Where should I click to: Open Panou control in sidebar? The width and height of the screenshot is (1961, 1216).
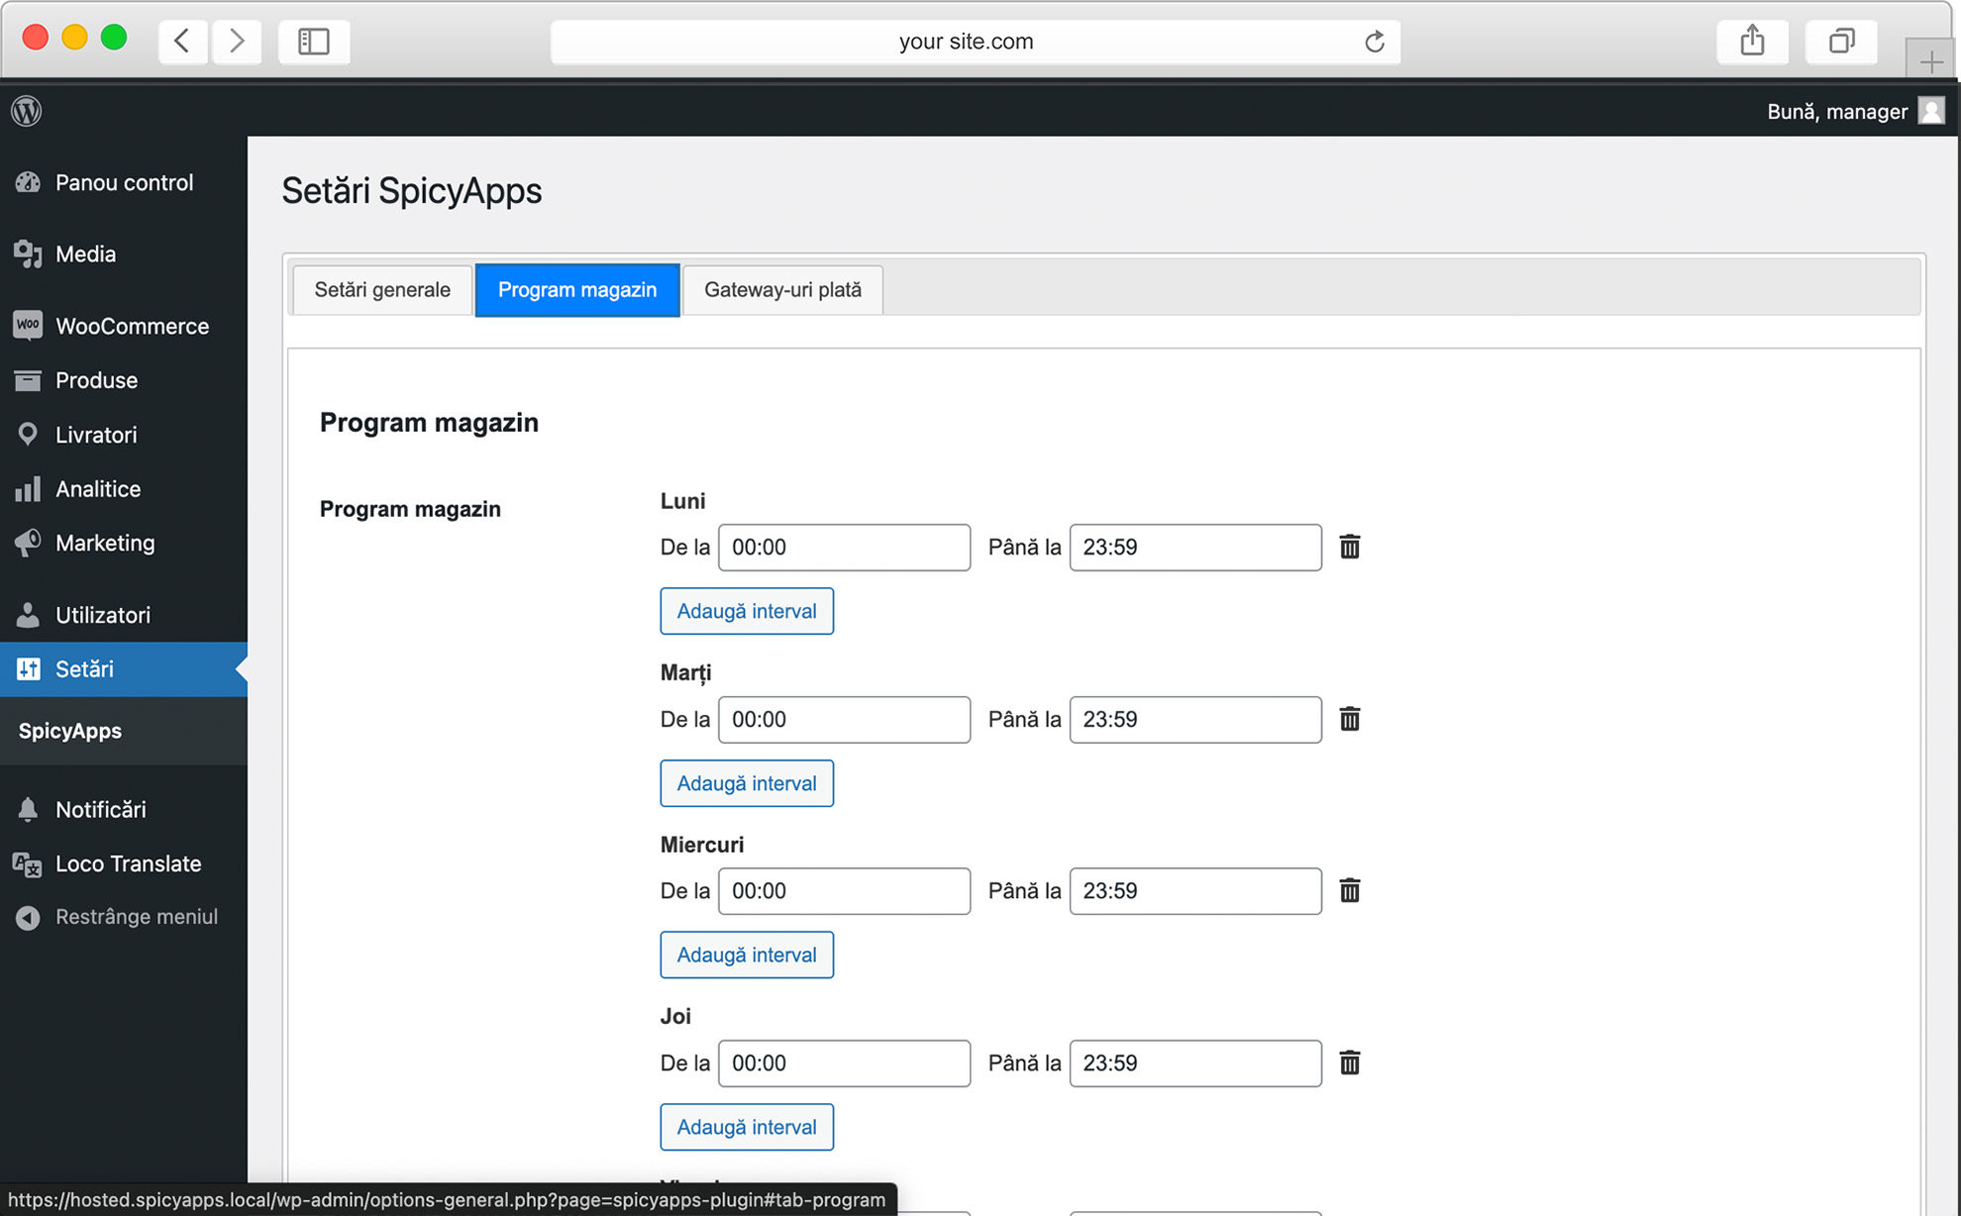pyautogui.click(x=124, y=182)
